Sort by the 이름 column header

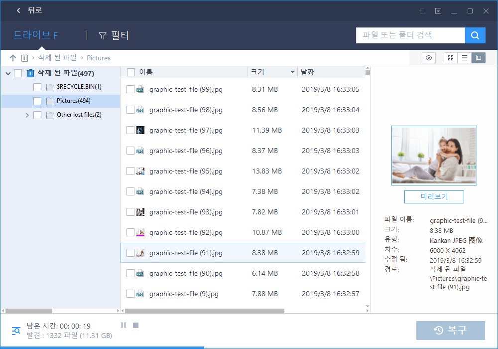184,72
